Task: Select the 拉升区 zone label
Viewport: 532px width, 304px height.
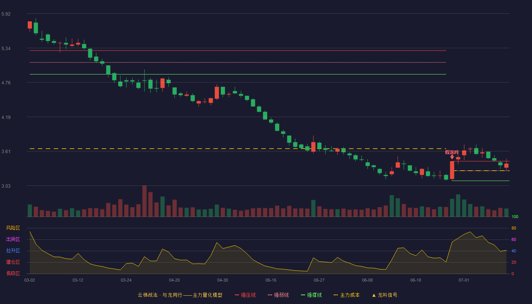Action: [13, 251]
